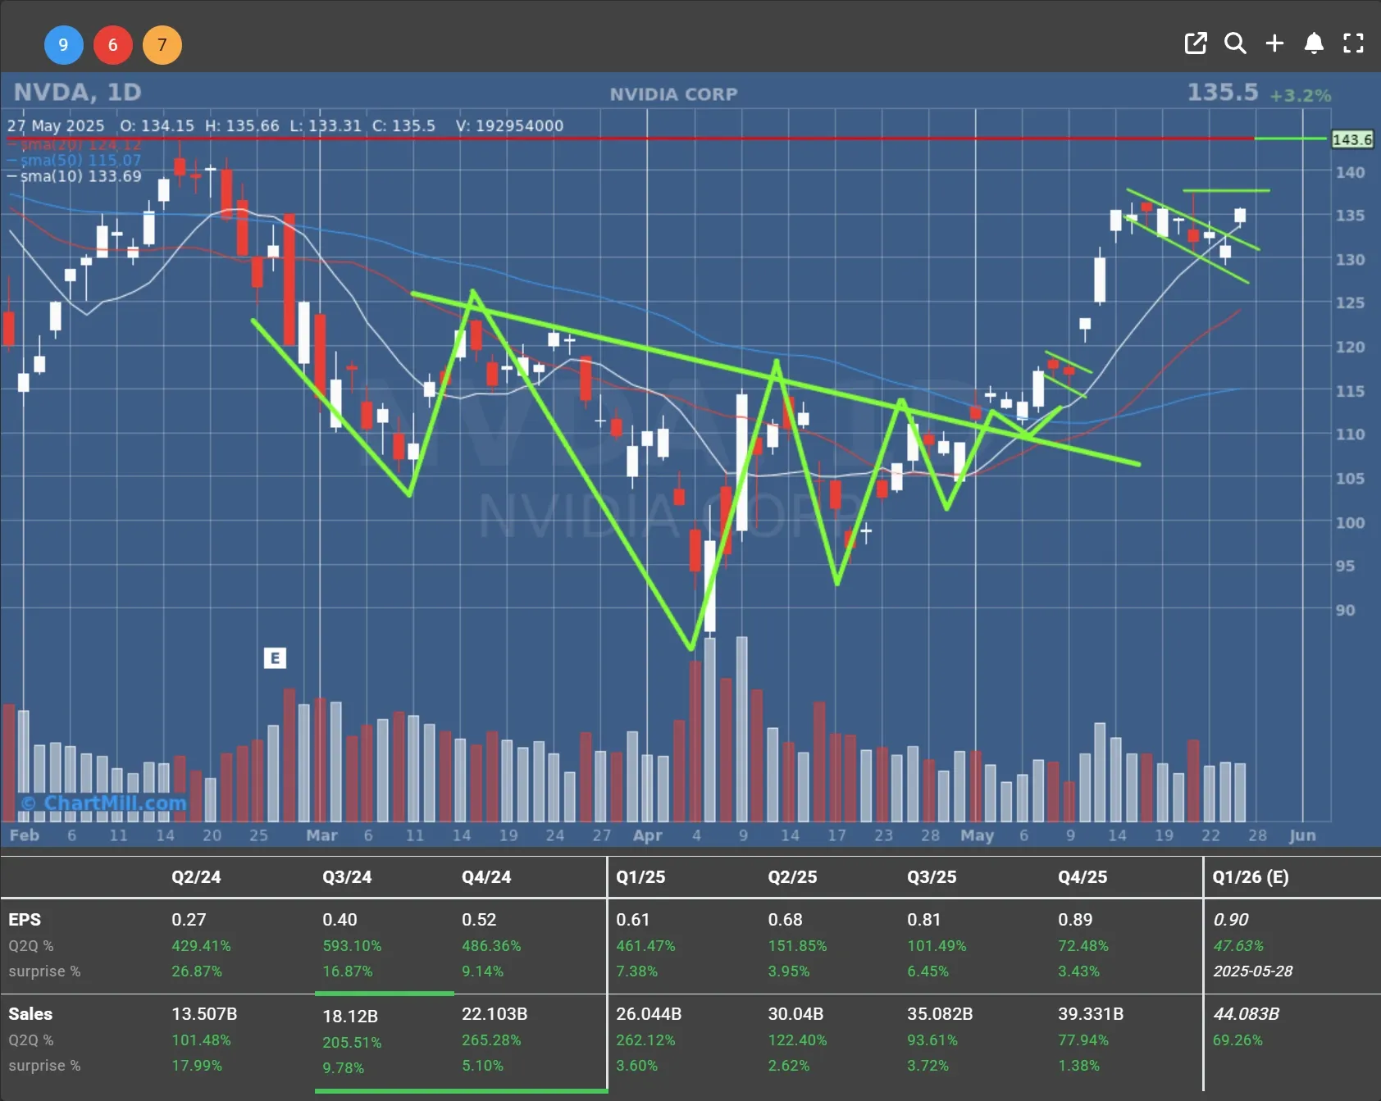Click EPS growth 593.10% cell
The height and width of the screenshot is (1101, 1381).
click(x=352, y=946)
